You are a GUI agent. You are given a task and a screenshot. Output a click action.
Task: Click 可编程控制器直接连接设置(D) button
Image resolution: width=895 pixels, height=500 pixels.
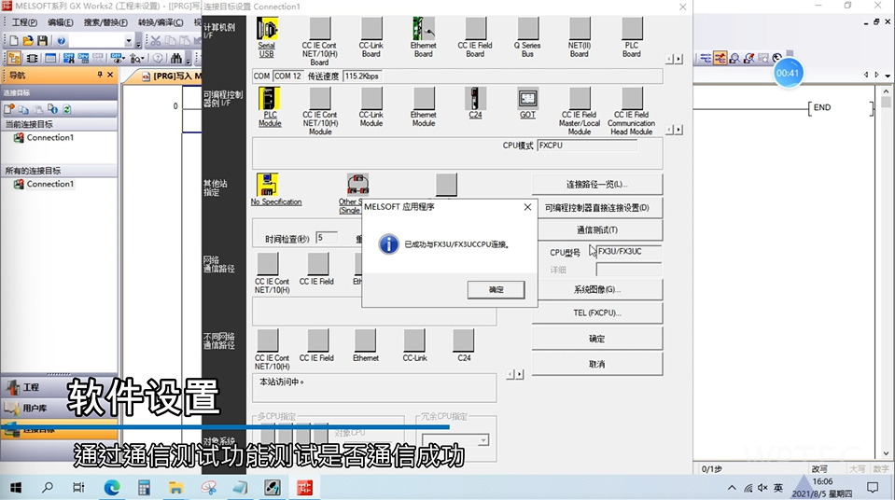point(597,208)
